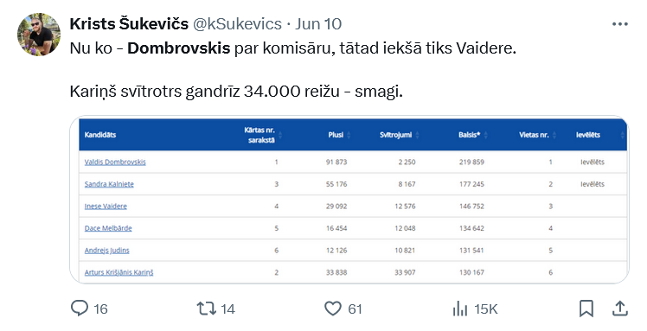This screenshot has width=647, height=331.
Task: Sort table by Kārtas nr. sarakstā arrows
Action: tap(280, 135)
